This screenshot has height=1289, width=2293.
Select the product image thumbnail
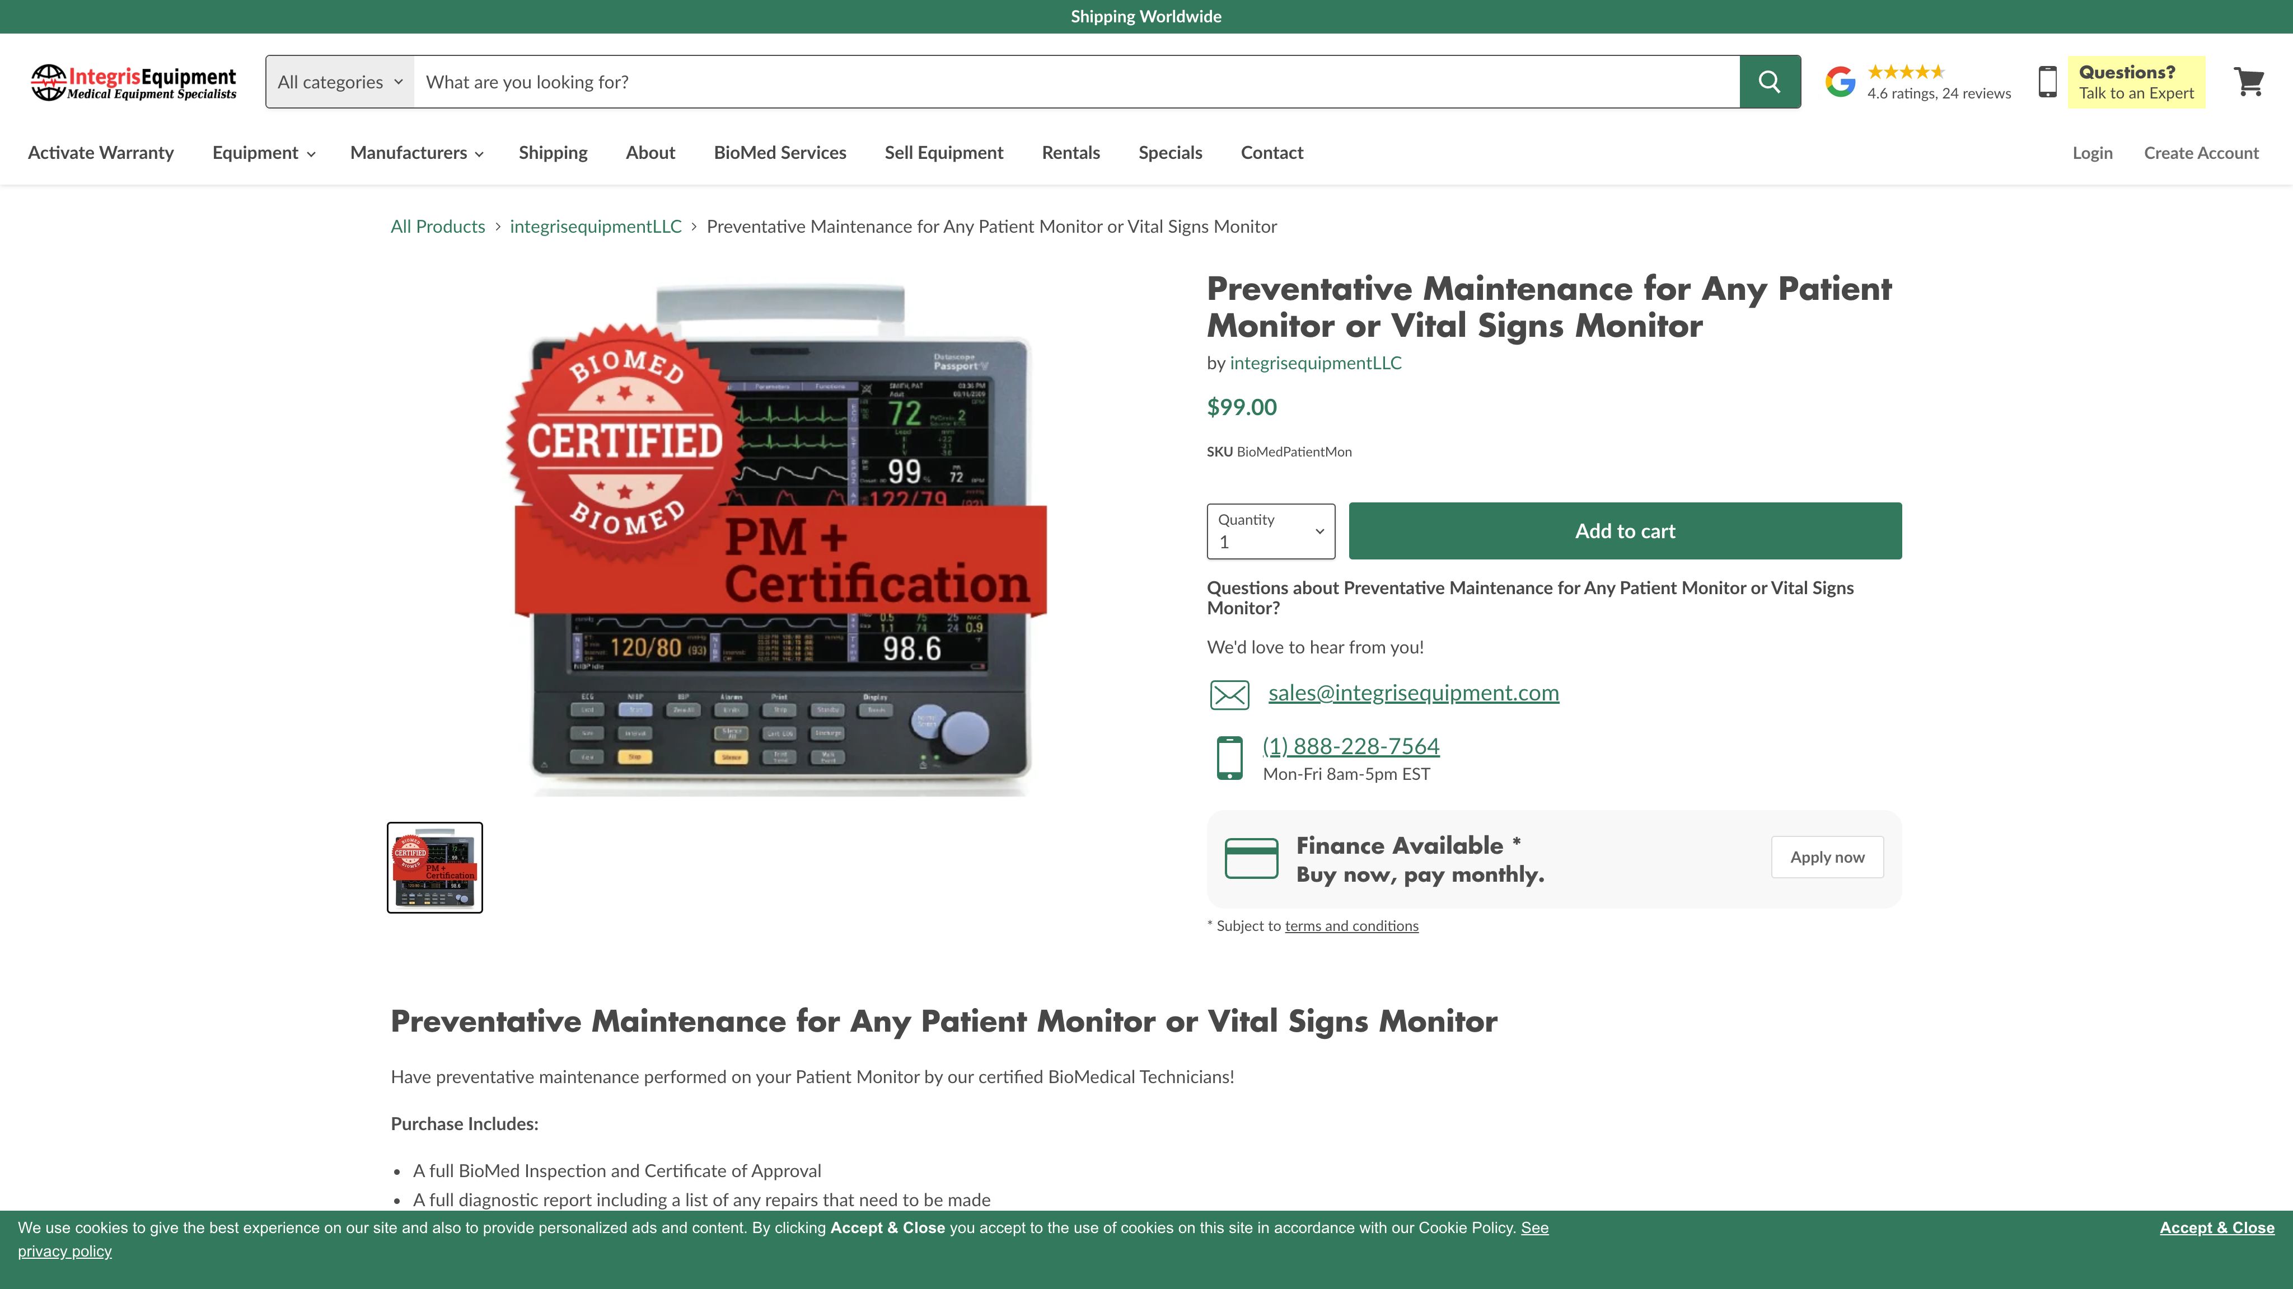[x=434, y=867]
